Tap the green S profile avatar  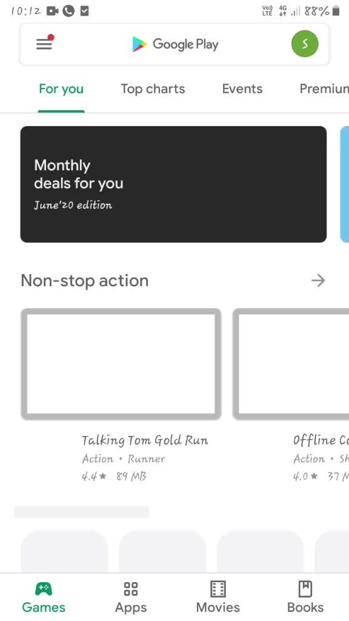click(x=305, y=44)
